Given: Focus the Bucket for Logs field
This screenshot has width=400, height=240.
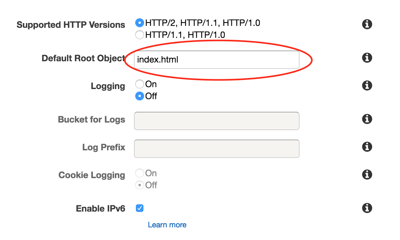Looking at the screenshot, I should pos(216,121).
